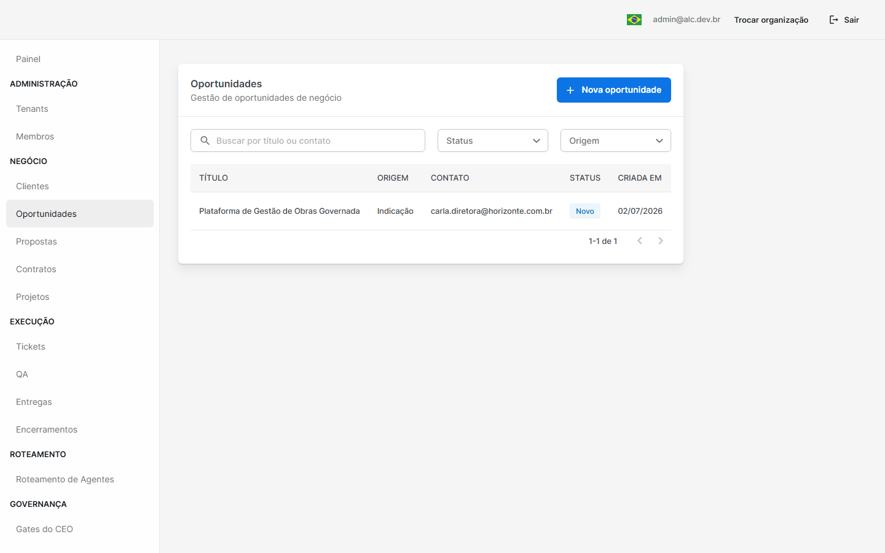Open Painel in sidebar

pos(80,59)
